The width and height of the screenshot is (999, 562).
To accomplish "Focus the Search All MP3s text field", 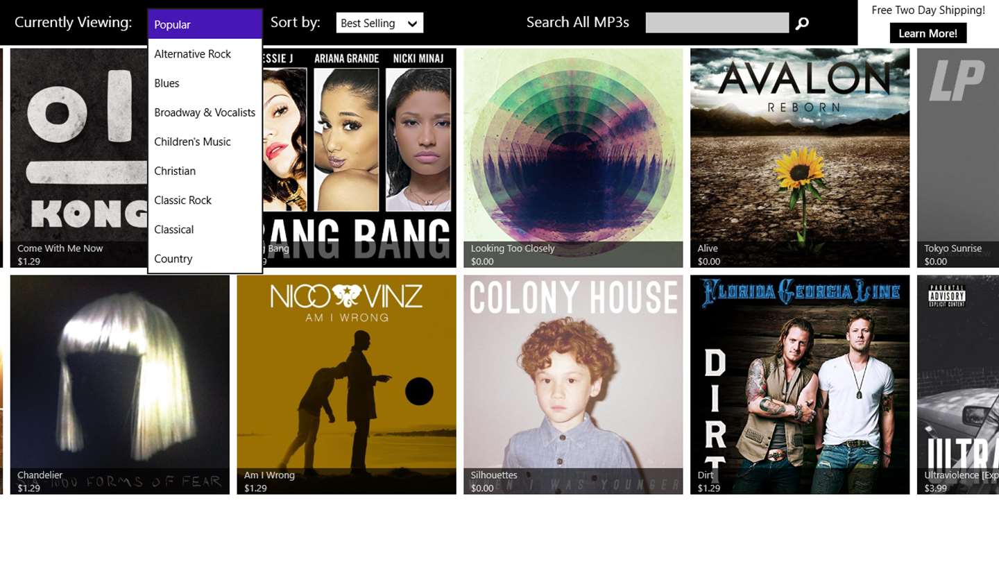I will point(717,23).
